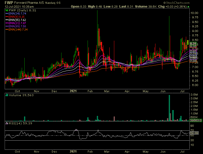
Task: Click the magenta 7.87 EMA price tag
Action: pyautogui.click(x=193, y=51)
